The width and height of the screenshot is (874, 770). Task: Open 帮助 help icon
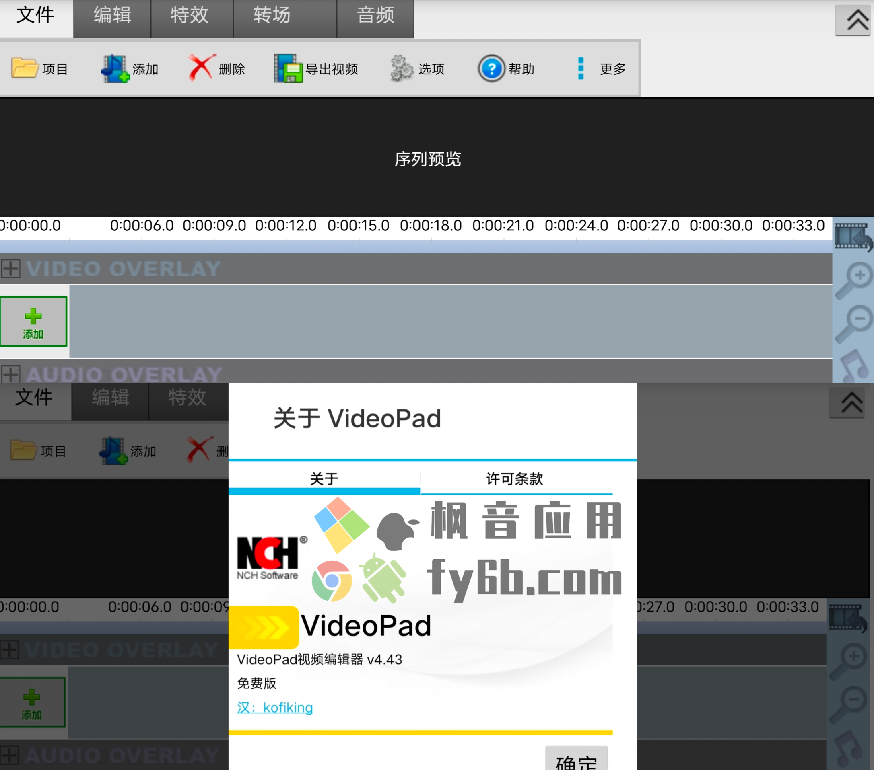pos(491,68)
